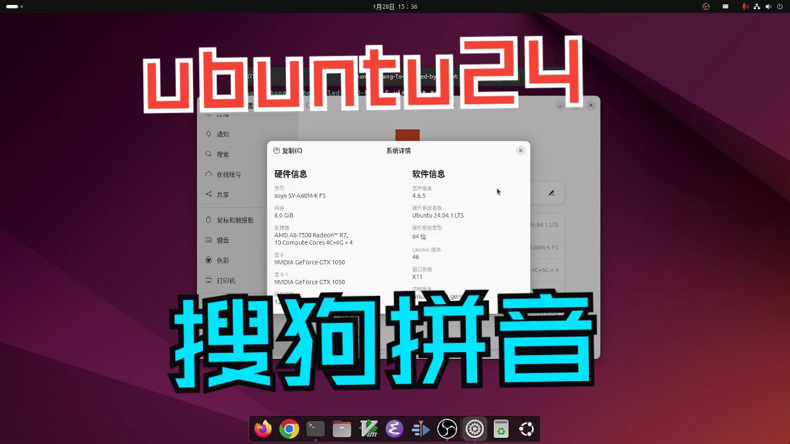Open the clock showing 1月28日 15:36
This screenshot has width=790, height=444.
[x=395, y=6]
